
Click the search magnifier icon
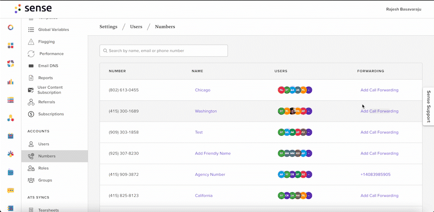105,51
